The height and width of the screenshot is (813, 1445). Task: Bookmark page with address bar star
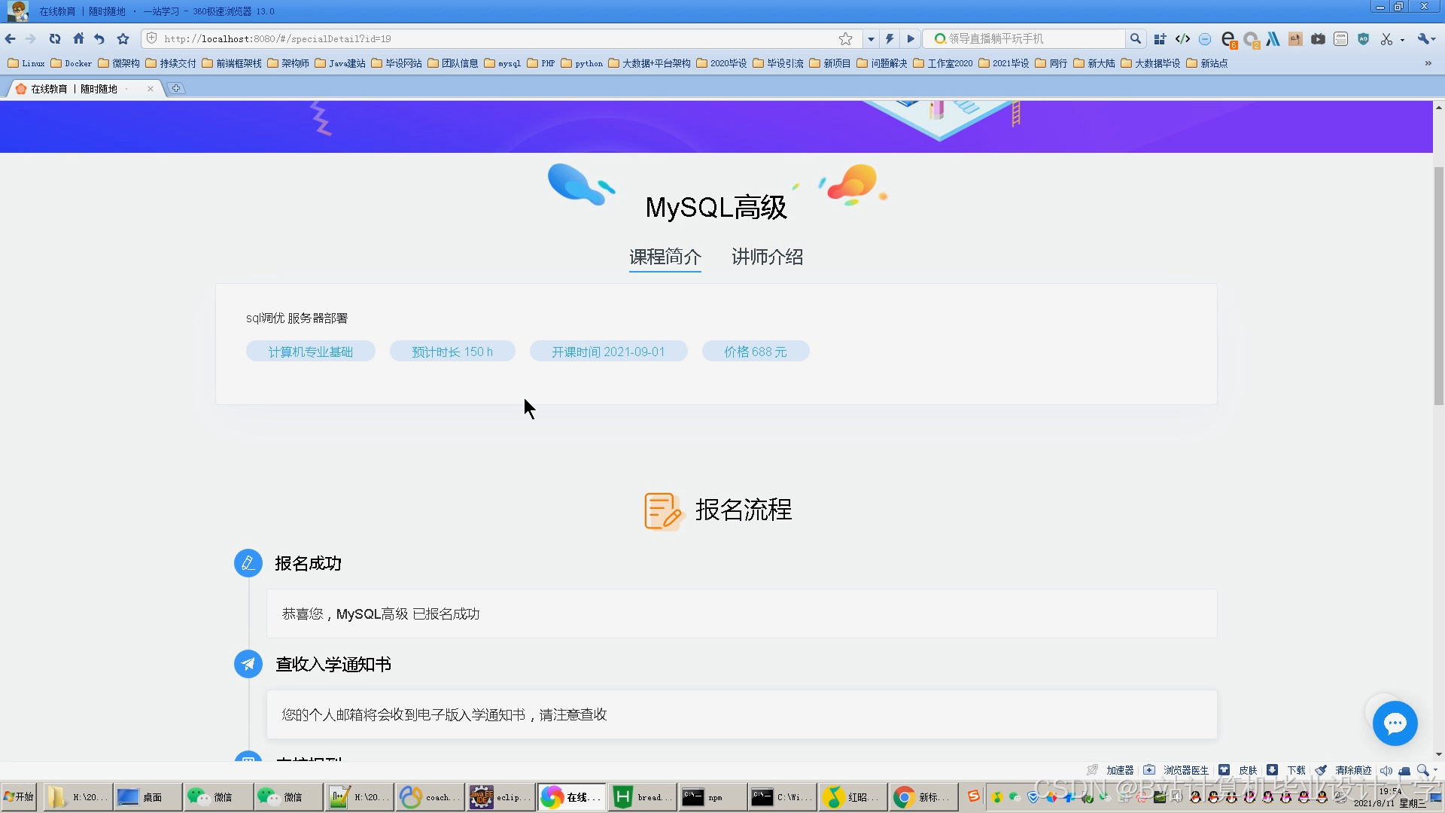coord(846,38)
